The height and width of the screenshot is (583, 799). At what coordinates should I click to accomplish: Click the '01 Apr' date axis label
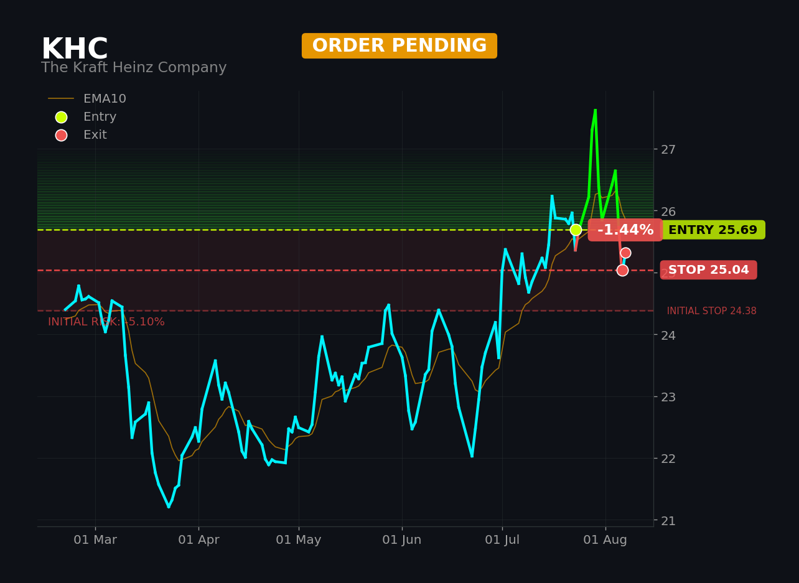click(x=199, y=540)
